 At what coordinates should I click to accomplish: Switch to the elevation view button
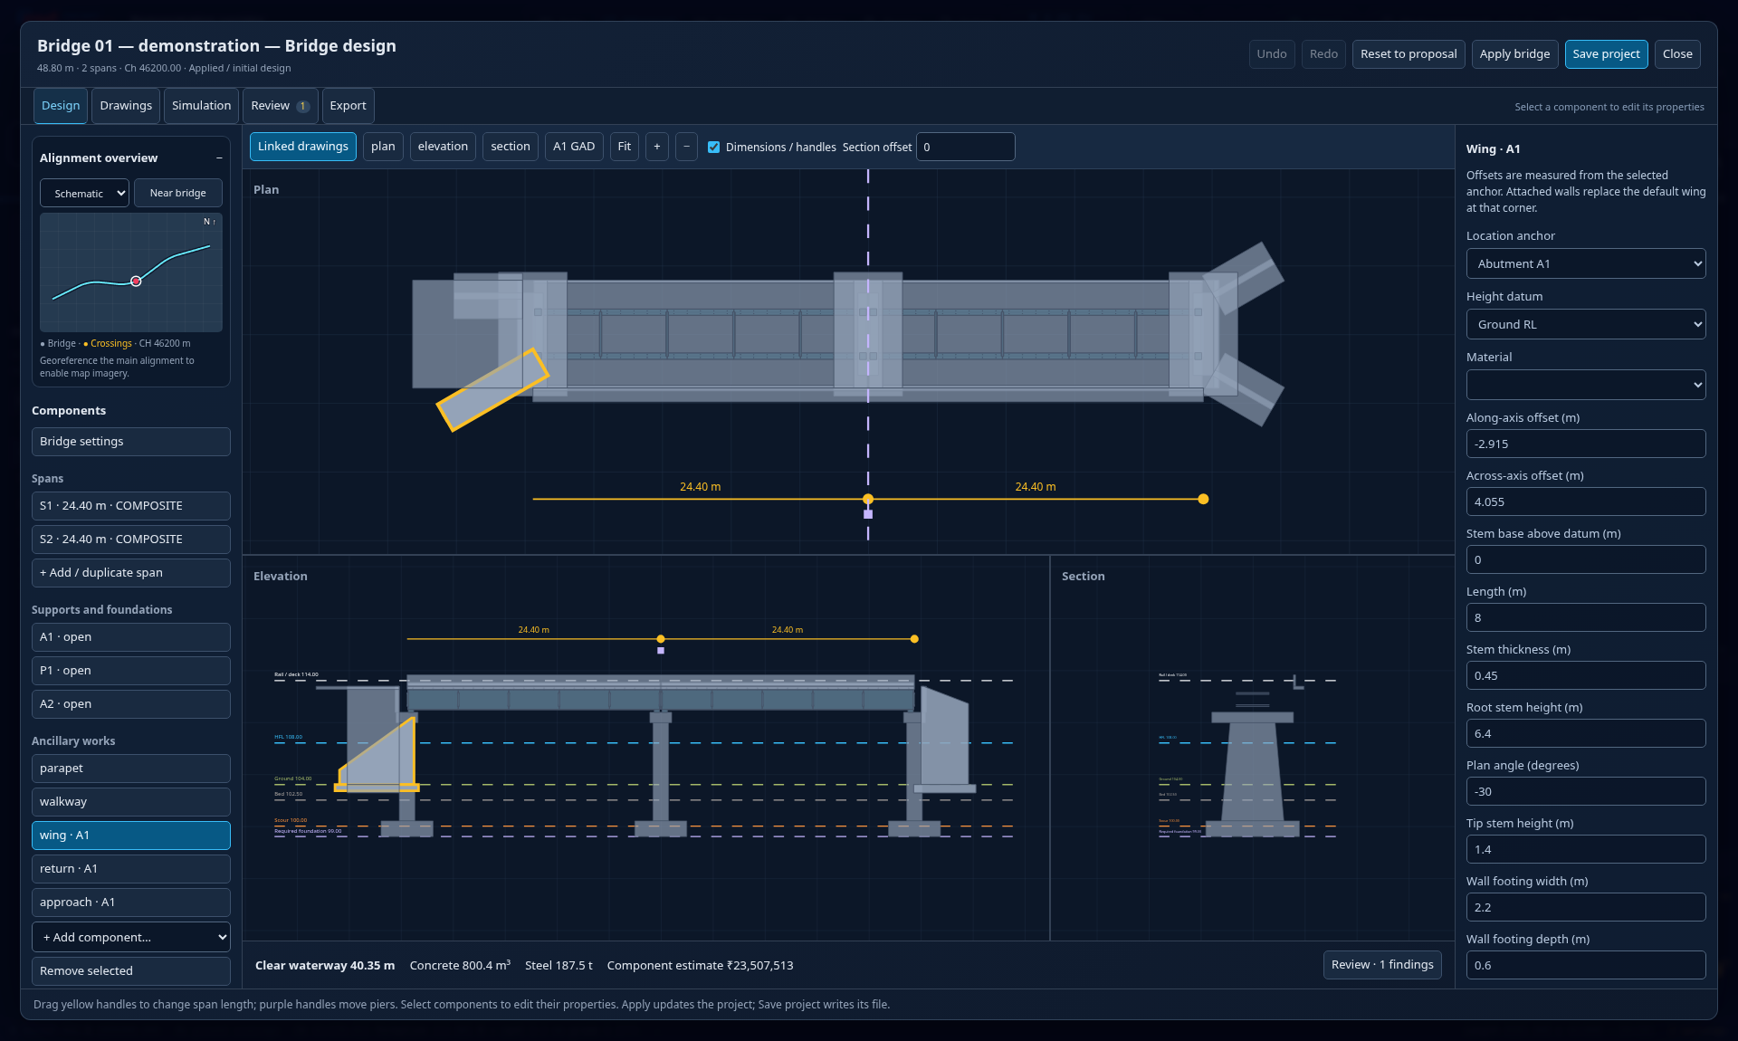(443, 147)
